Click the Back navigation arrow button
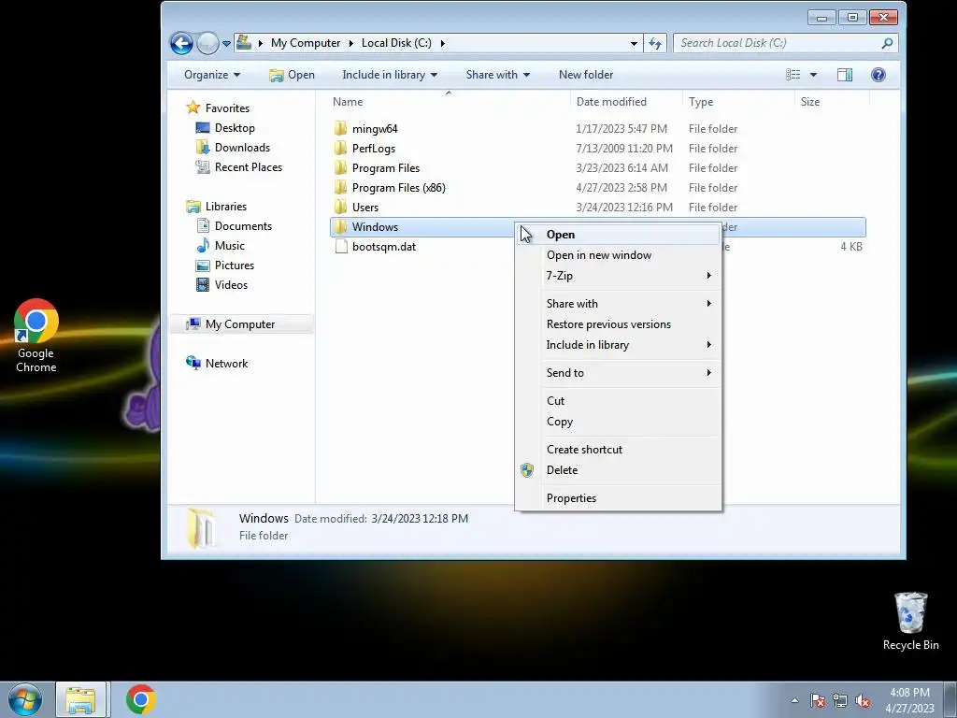The height and width of the screenshot is (718, 957). tap(181, 43)
